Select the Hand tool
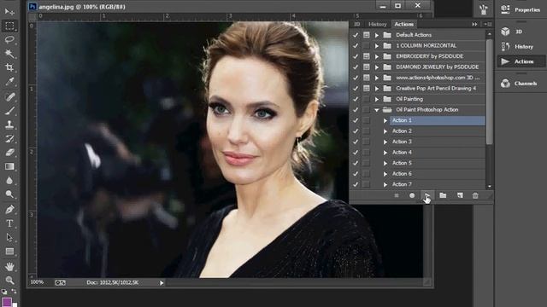 (x=9, y=267)
